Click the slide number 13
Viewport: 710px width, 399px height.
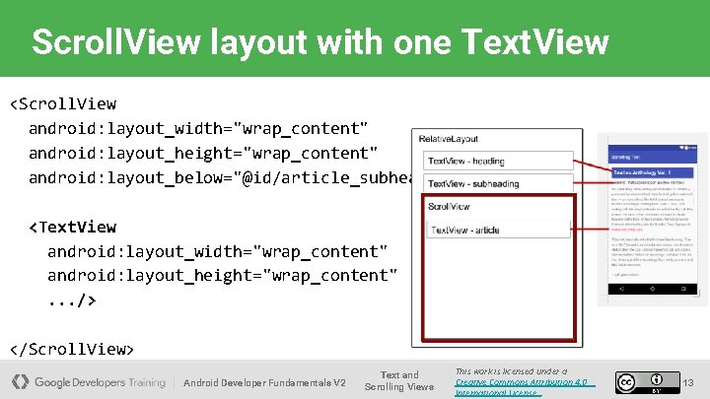point(688,382)
